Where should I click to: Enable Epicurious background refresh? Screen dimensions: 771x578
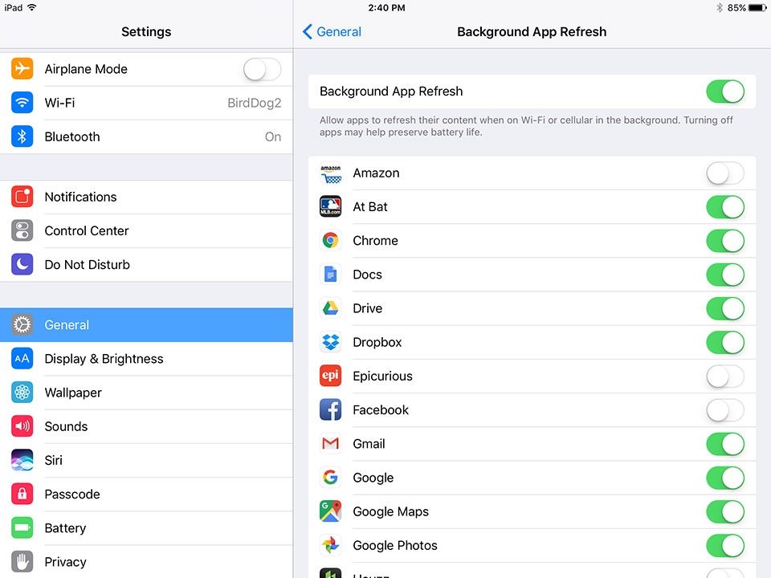725,376
